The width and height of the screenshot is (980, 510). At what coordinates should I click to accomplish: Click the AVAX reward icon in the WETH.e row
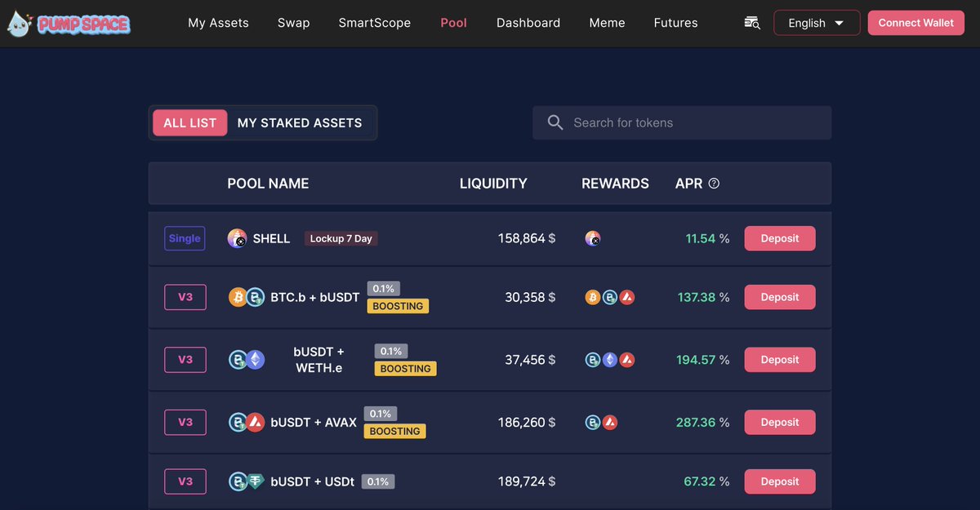626,360
